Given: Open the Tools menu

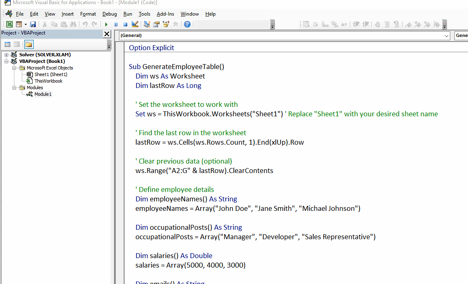Looking at the screenshot, I should point(144,14).
